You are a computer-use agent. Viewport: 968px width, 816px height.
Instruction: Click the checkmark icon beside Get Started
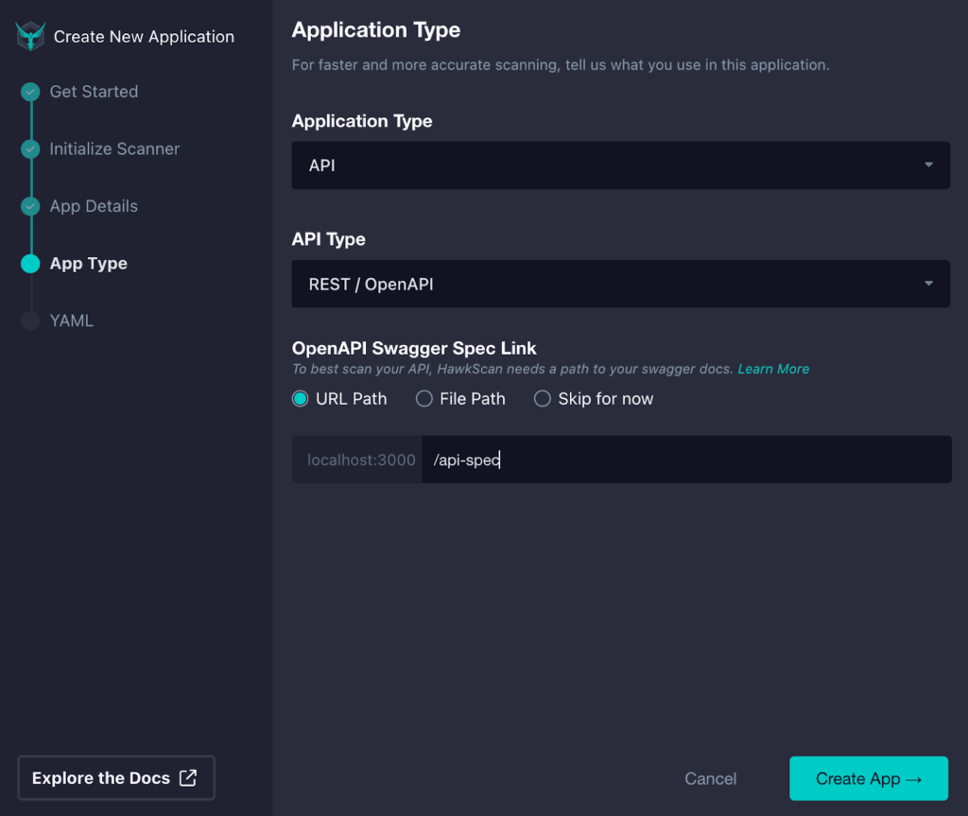click(29, 92)
